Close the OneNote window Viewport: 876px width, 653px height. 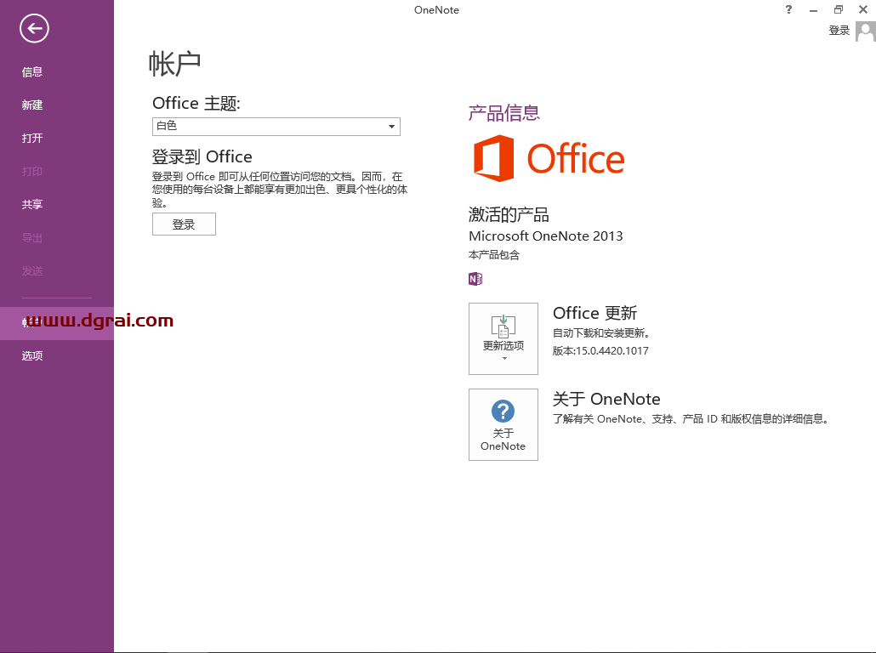(863, 9)
